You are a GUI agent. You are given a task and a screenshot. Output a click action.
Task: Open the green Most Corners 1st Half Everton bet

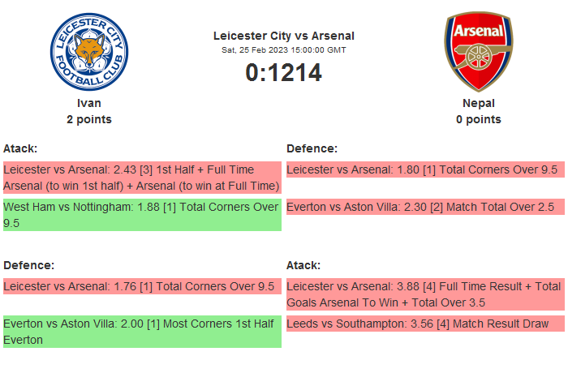(142, 332)
